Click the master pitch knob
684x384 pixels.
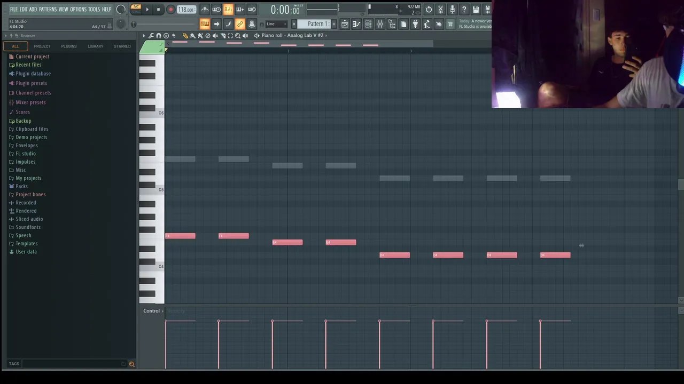pyautogui.click(x=121, y=23)
